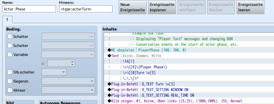Select the Bild zeigen #1 command row
Viewport: 274px width, 104px height.
point(189,101)
